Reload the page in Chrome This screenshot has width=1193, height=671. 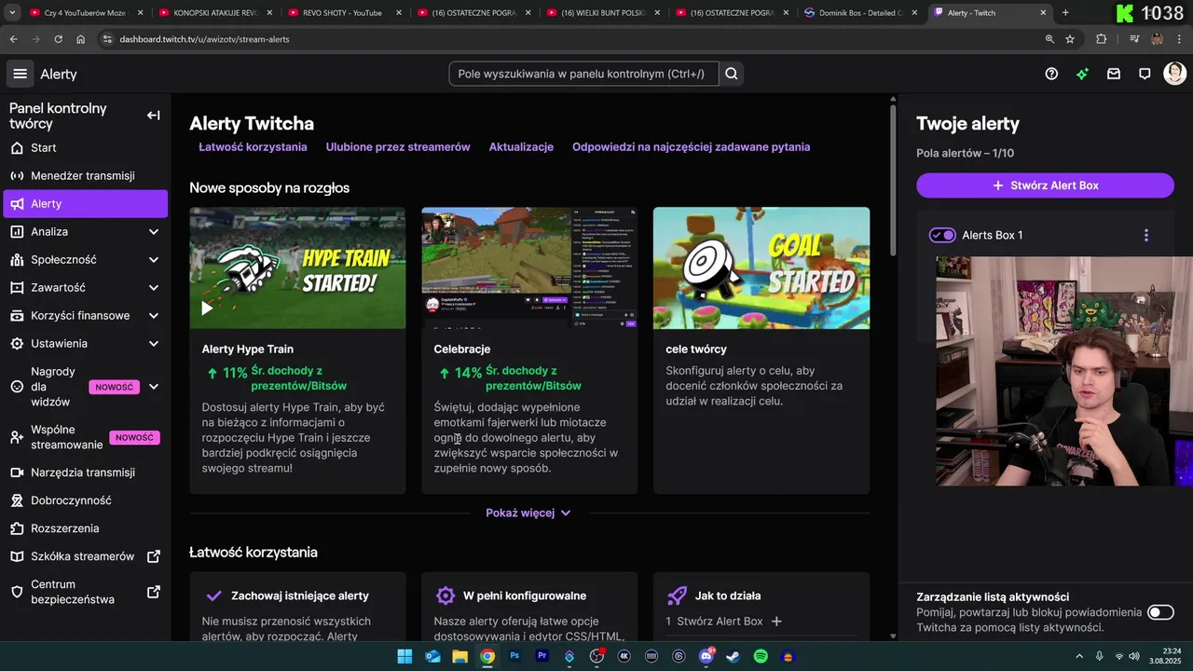pyautogui.click(x=58, y=39)
